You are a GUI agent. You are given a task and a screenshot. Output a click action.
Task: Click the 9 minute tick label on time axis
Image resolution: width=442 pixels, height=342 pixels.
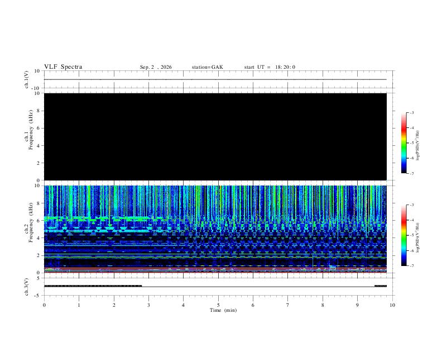click(x=357, y=305)
